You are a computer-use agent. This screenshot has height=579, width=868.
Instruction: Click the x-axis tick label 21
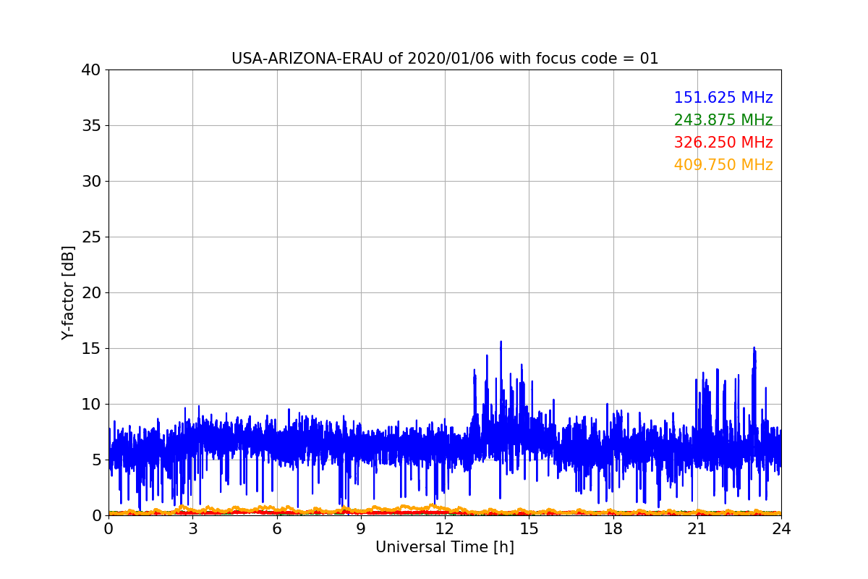click(697, 529)
